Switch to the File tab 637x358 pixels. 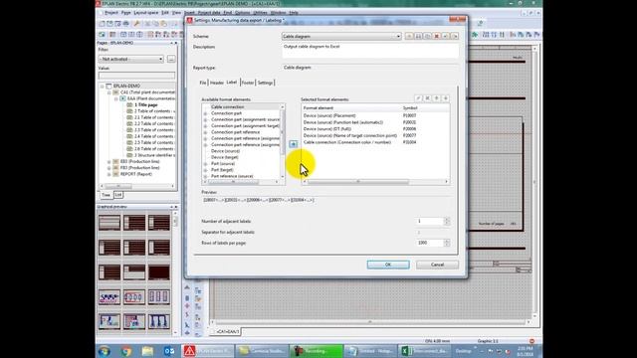click(203, 83)
